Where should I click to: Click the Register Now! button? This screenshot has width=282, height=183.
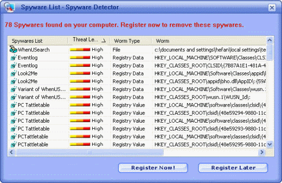click(153, 168)
